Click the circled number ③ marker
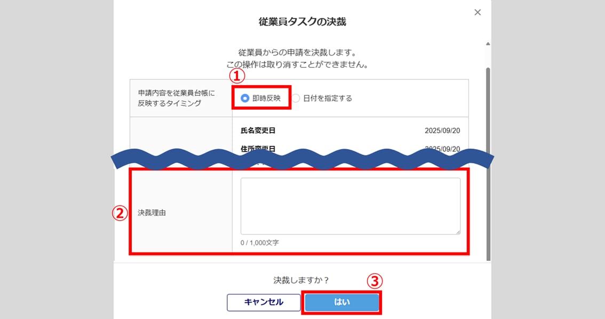Screen dimensions: 605x319 click(x=377, y=280)
